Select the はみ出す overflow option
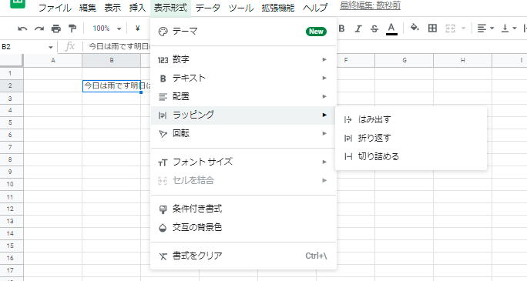The image size is (527, 281). (411, 119)
